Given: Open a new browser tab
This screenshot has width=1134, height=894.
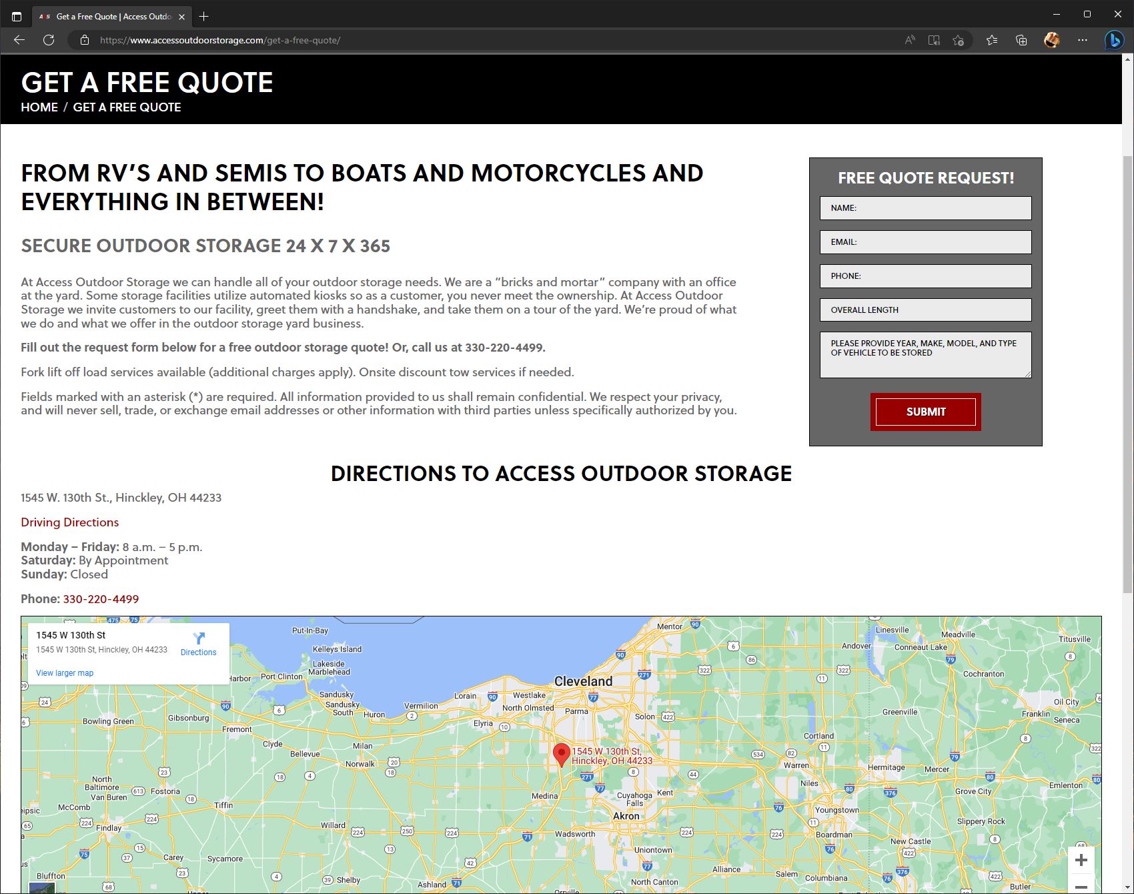Looking at the screenshot, I should 204,16.
